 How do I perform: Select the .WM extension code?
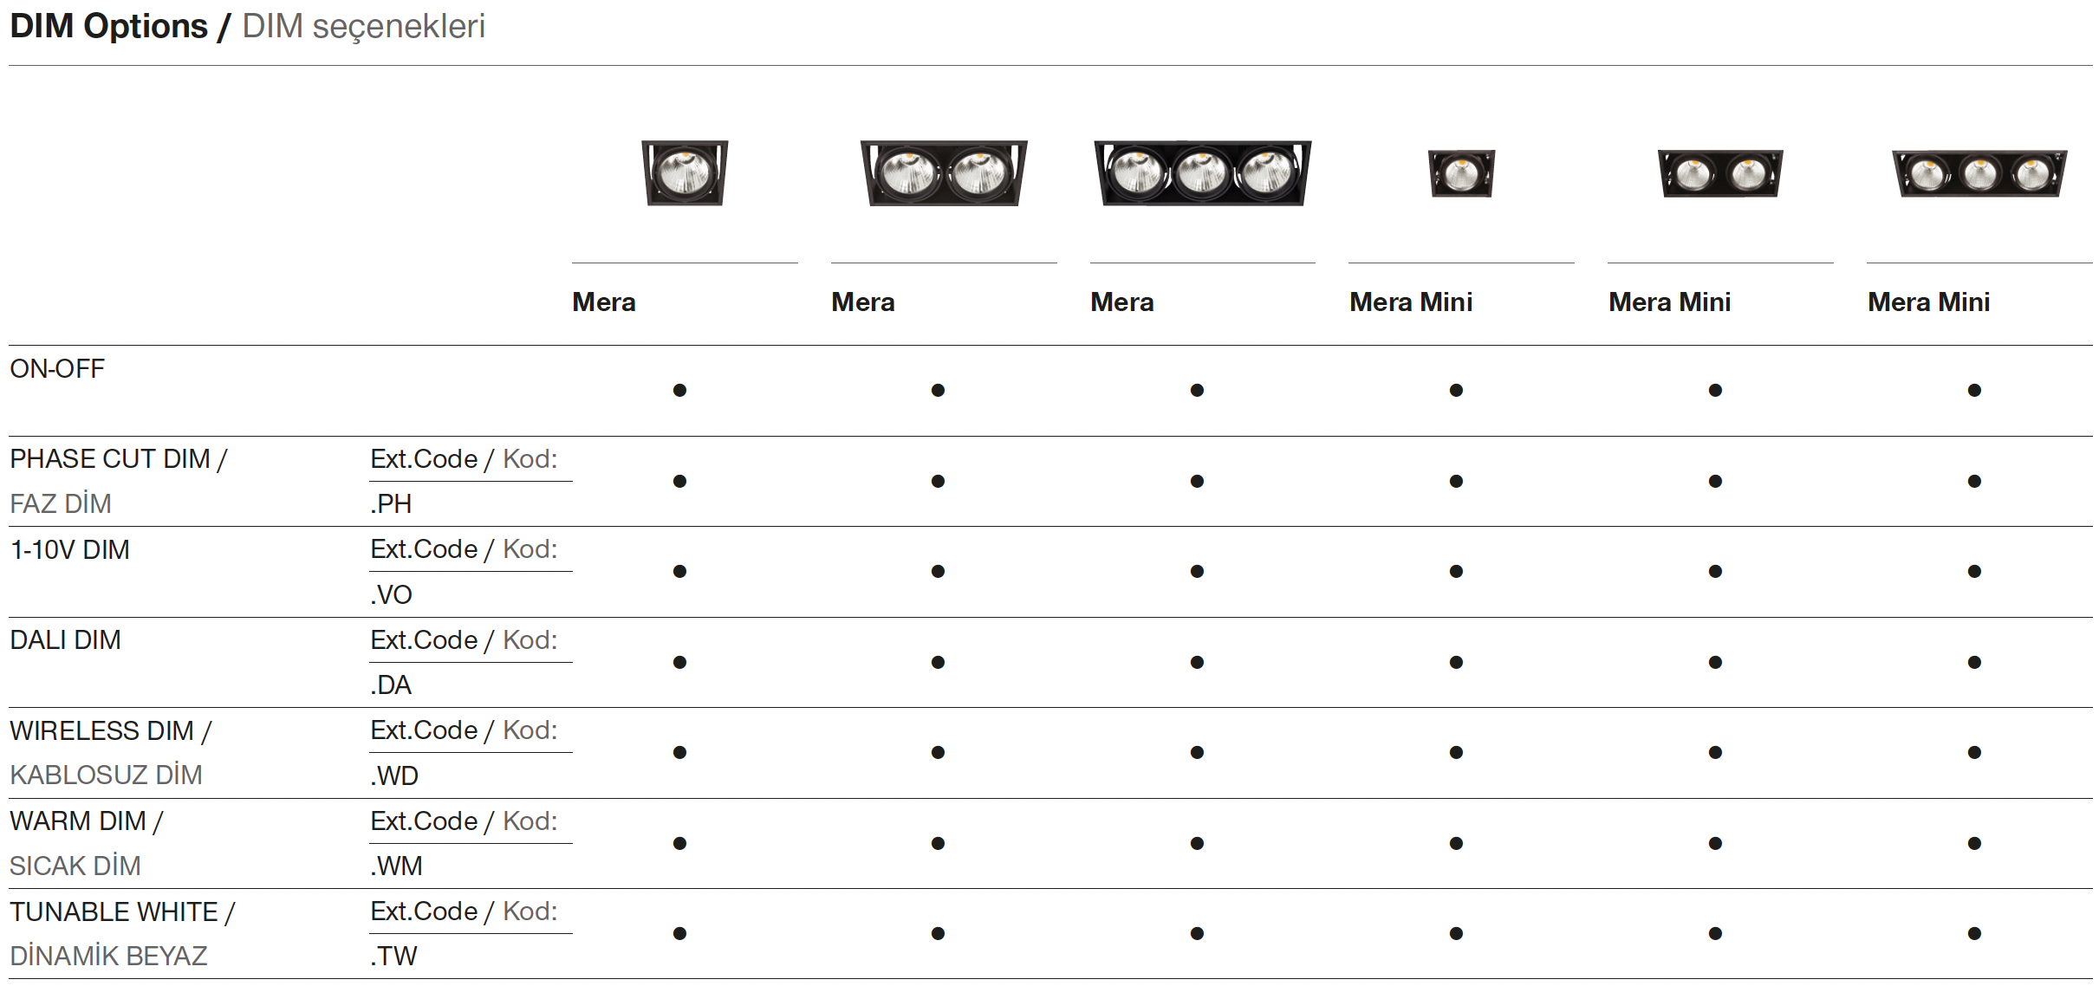pyautogui.click(x=396, y=866)
